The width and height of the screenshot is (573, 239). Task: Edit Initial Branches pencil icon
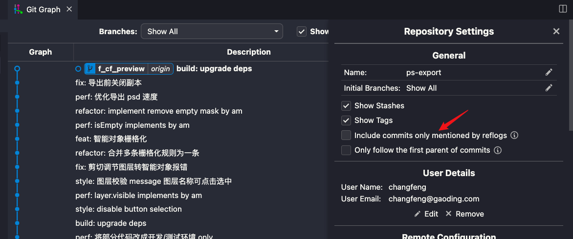point(549,88)
